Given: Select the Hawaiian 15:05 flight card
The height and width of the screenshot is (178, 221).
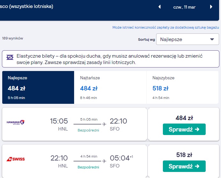Looking at the screenshot, I should coord(75,124).
